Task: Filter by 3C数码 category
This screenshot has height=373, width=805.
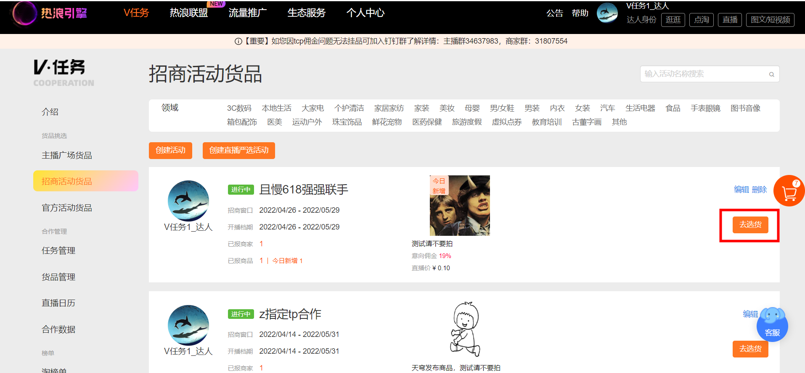Action: click(x=239, y=108)
